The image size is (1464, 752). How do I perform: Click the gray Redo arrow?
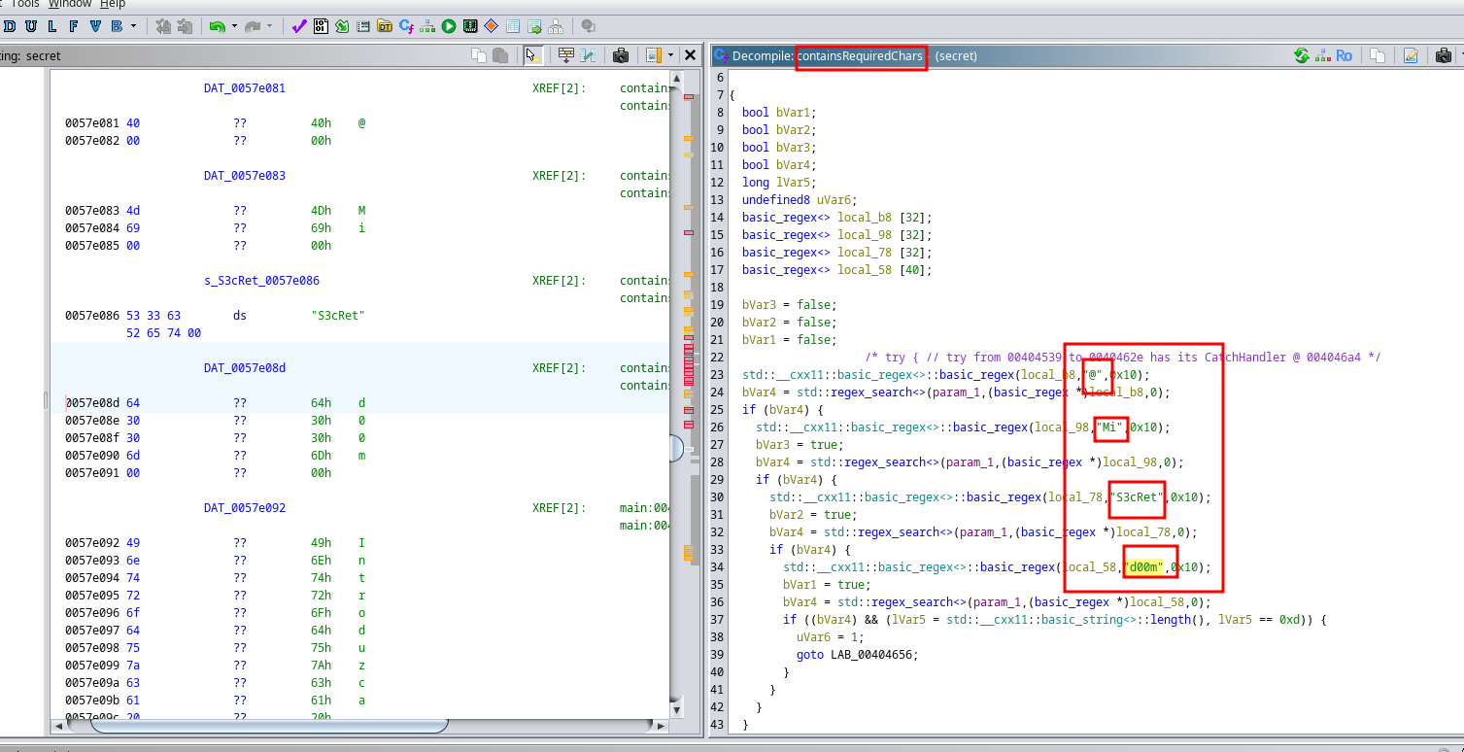[253, 26]
